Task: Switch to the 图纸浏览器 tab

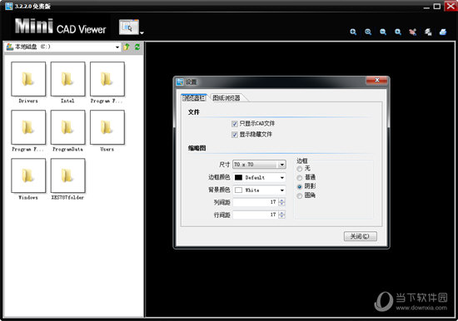Action: coord(227,98)
